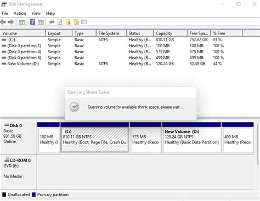Click the NTFS cell in the (C:) row
260x201 pixels.
tap(103, 40)
